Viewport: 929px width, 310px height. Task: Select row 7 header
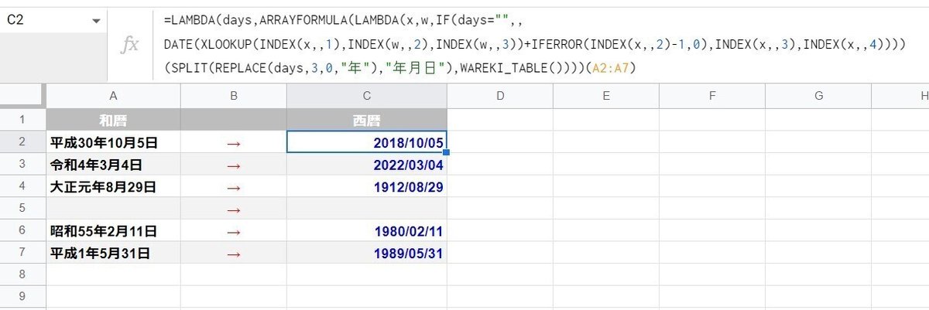pyautogui.click(x=23, y=253)
